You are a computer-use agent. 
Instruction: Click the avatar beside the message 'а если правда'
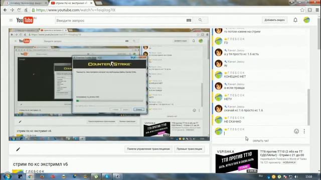point(219,86)
